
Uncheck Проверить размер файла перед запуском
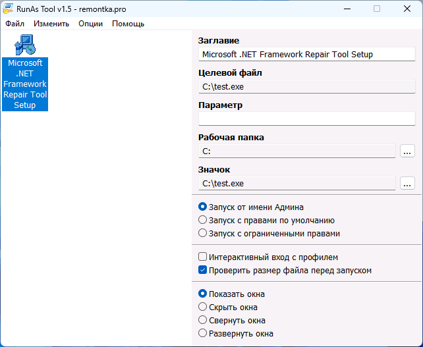[203, 270]
